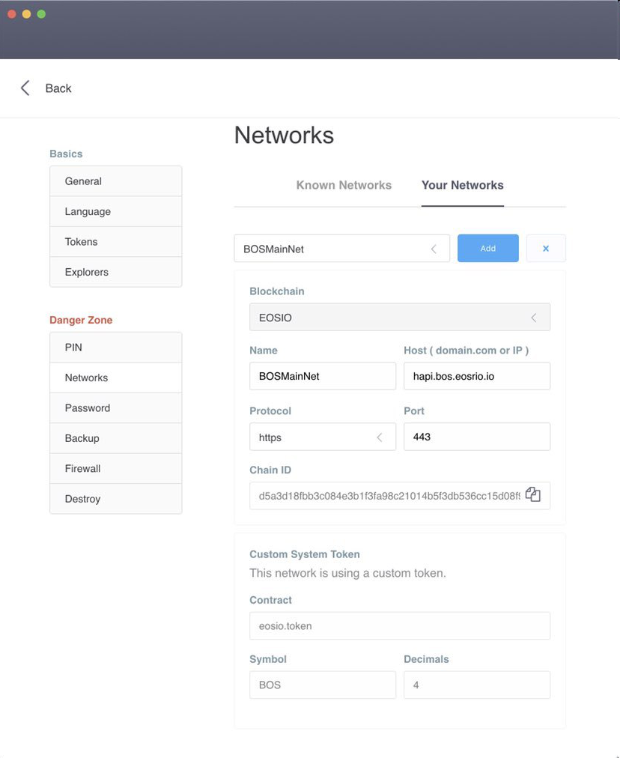Click the Host field showing hapi.bos.eosrio.io
620x758 pixels.
coord(477,376)
